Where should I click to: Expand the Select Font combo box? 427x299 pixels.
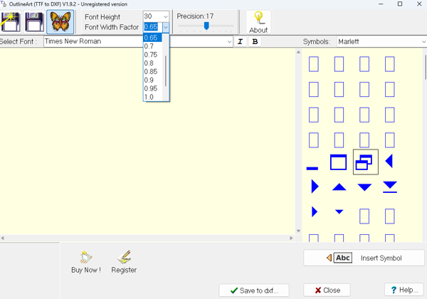pos(229,42)
